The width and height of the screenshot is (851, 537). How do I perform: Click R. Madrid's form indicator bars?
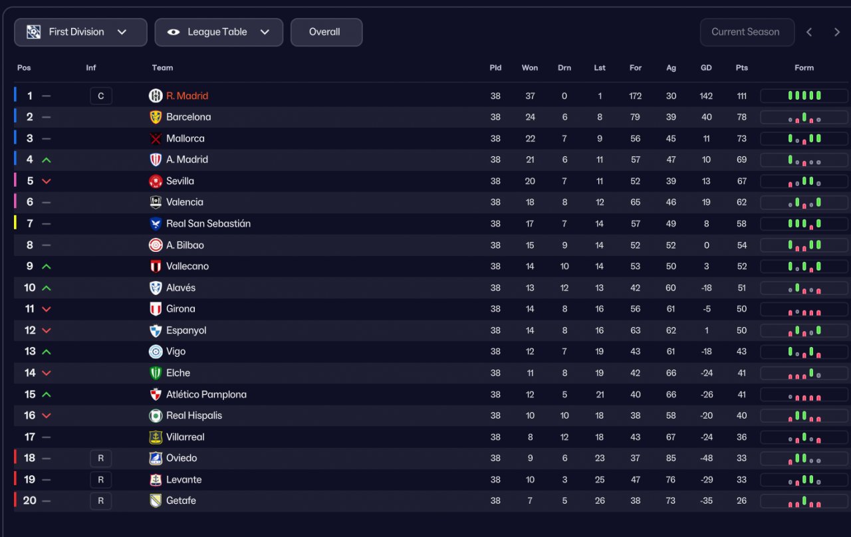(x=804, y=96)
